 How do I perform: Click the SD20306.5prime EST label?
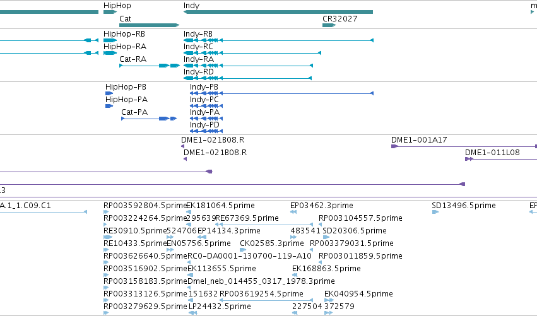(x=355, y=231)
